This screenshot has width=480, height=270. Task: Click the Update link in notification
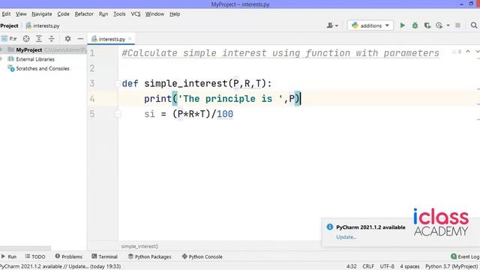point(346,237)
